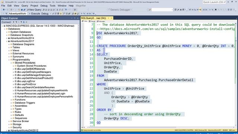Click the Paste icon in toolbar
The width and height of the screenshot is (238, 134).
62,10
